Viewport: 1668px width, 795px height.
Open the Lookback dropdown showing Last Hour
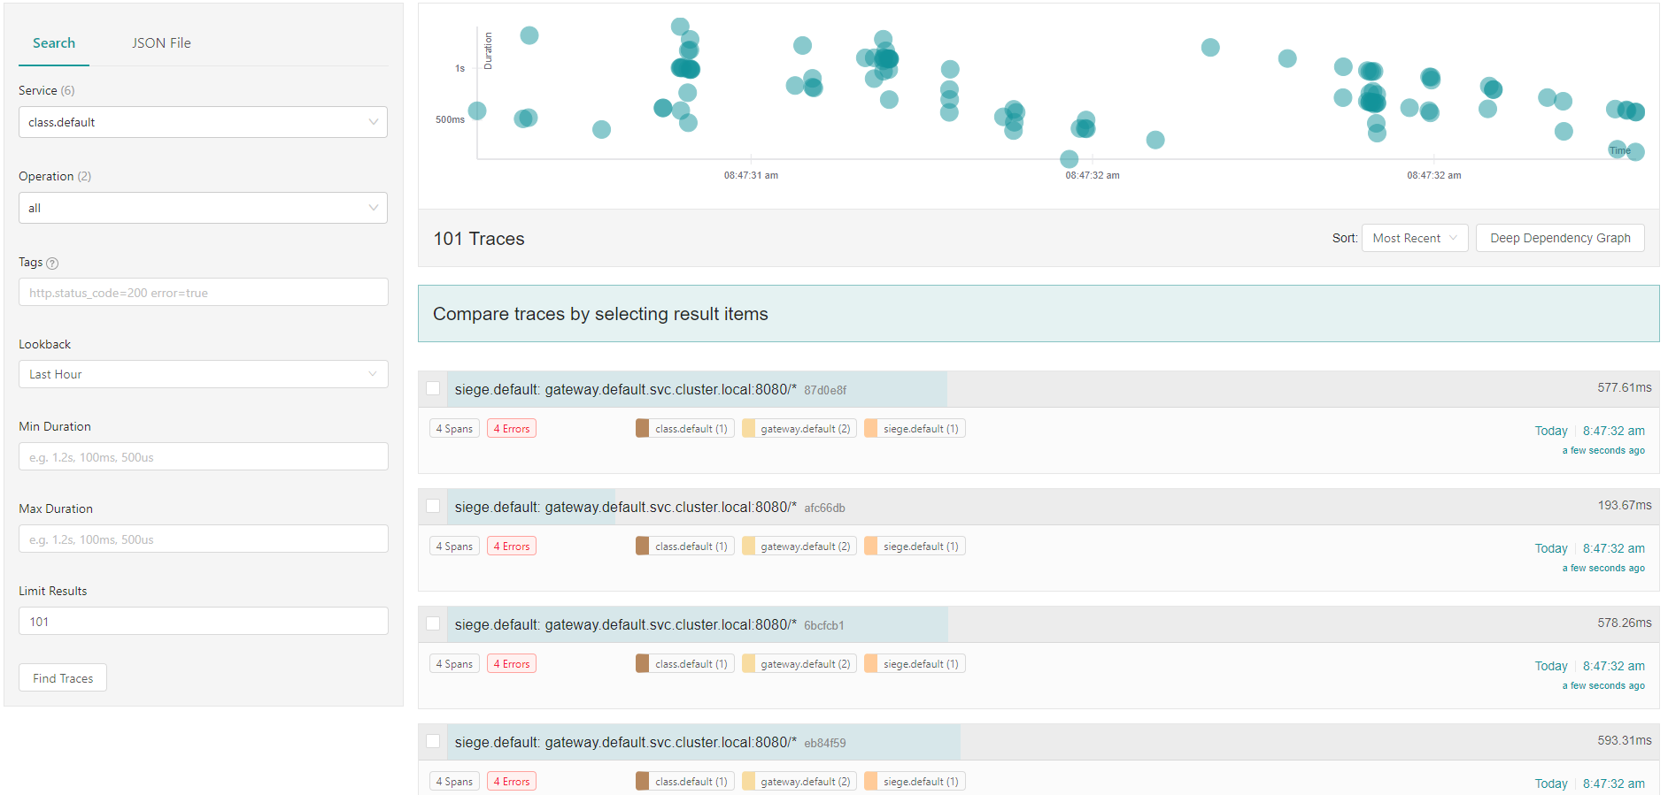[202, 374]
